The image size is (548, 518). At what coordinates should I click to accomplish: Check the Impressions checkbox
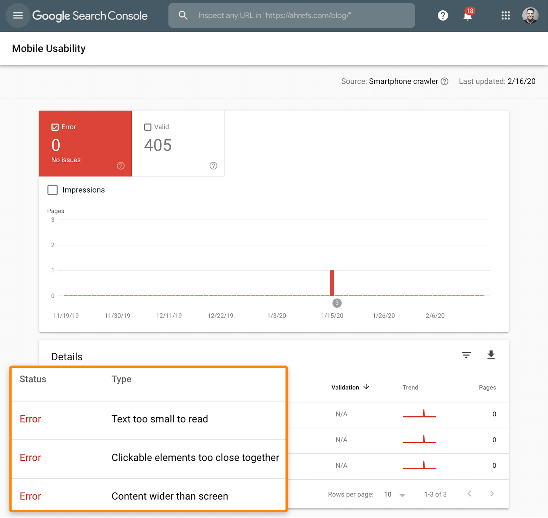pyautogui.click(x=52, y=190)
